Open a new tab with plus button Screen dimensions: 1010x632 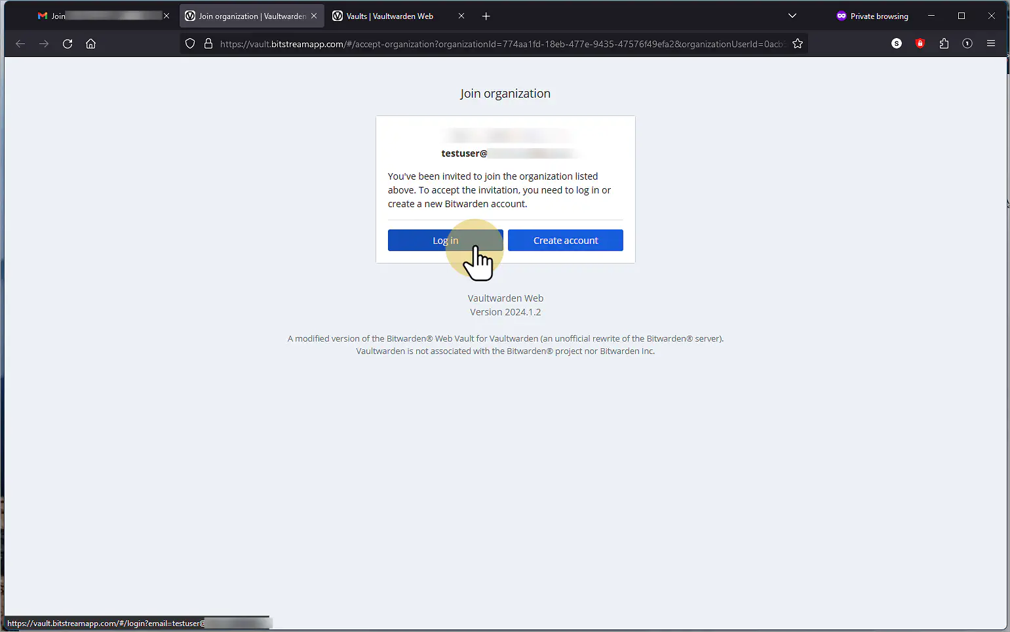coord(486,16)
